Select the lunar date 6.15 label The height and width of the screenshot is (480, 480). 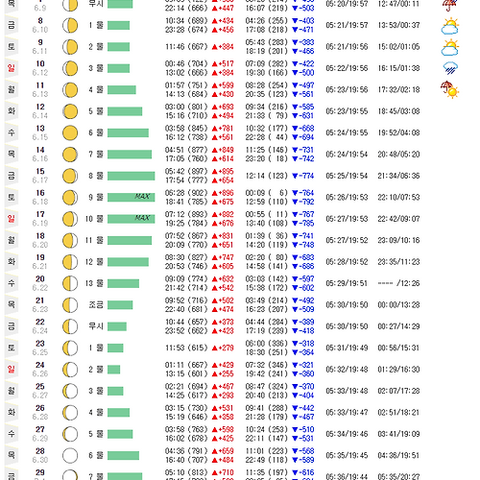[40, 137]
